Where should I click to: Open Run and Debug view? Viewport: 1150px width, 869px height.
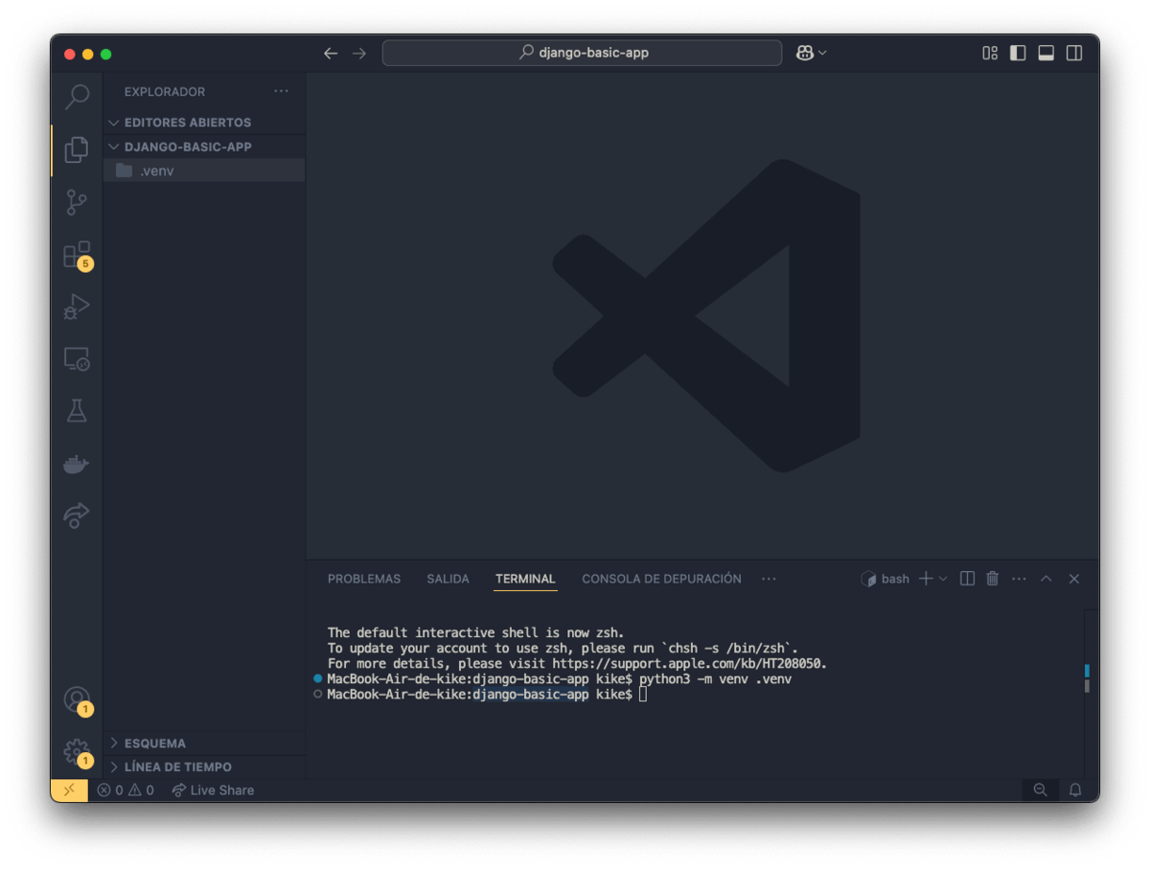(77, 307)
